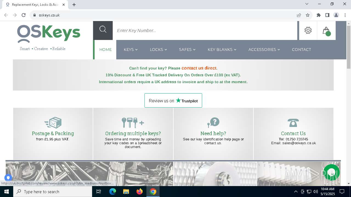351x197 pixels.
Task: Bookmark this page with star icon
Action: tap(308, 15)
